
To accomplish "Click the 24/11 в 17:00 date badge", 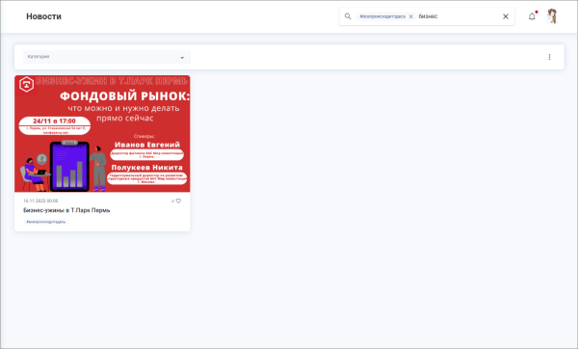I will pyautogui.click(x=54, y=121).
